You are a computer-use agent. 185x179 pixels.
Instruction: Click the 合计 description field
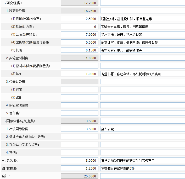coord(143,176)
